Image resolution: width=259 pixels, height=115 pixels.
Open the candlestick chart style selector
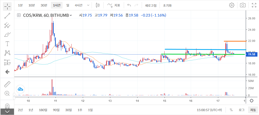point(98,5)
